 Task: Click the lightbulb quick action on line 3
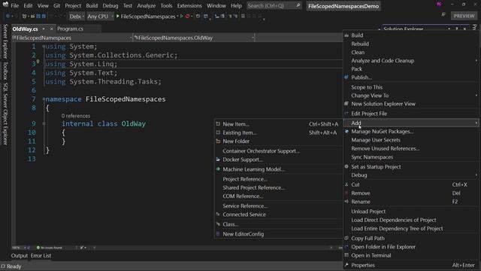[x=38, y=62]
